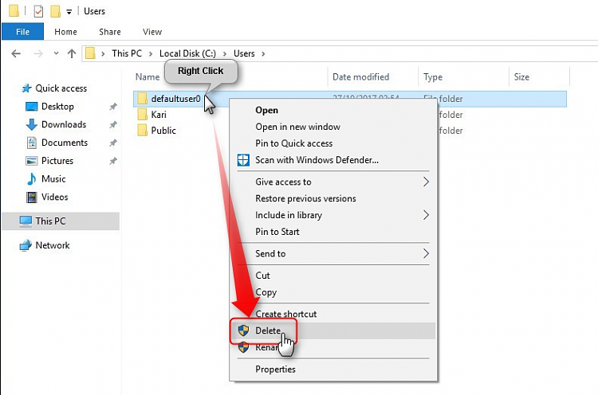Open Documents in the navigation pane
598x395 pixels.
tap(65, 143)
